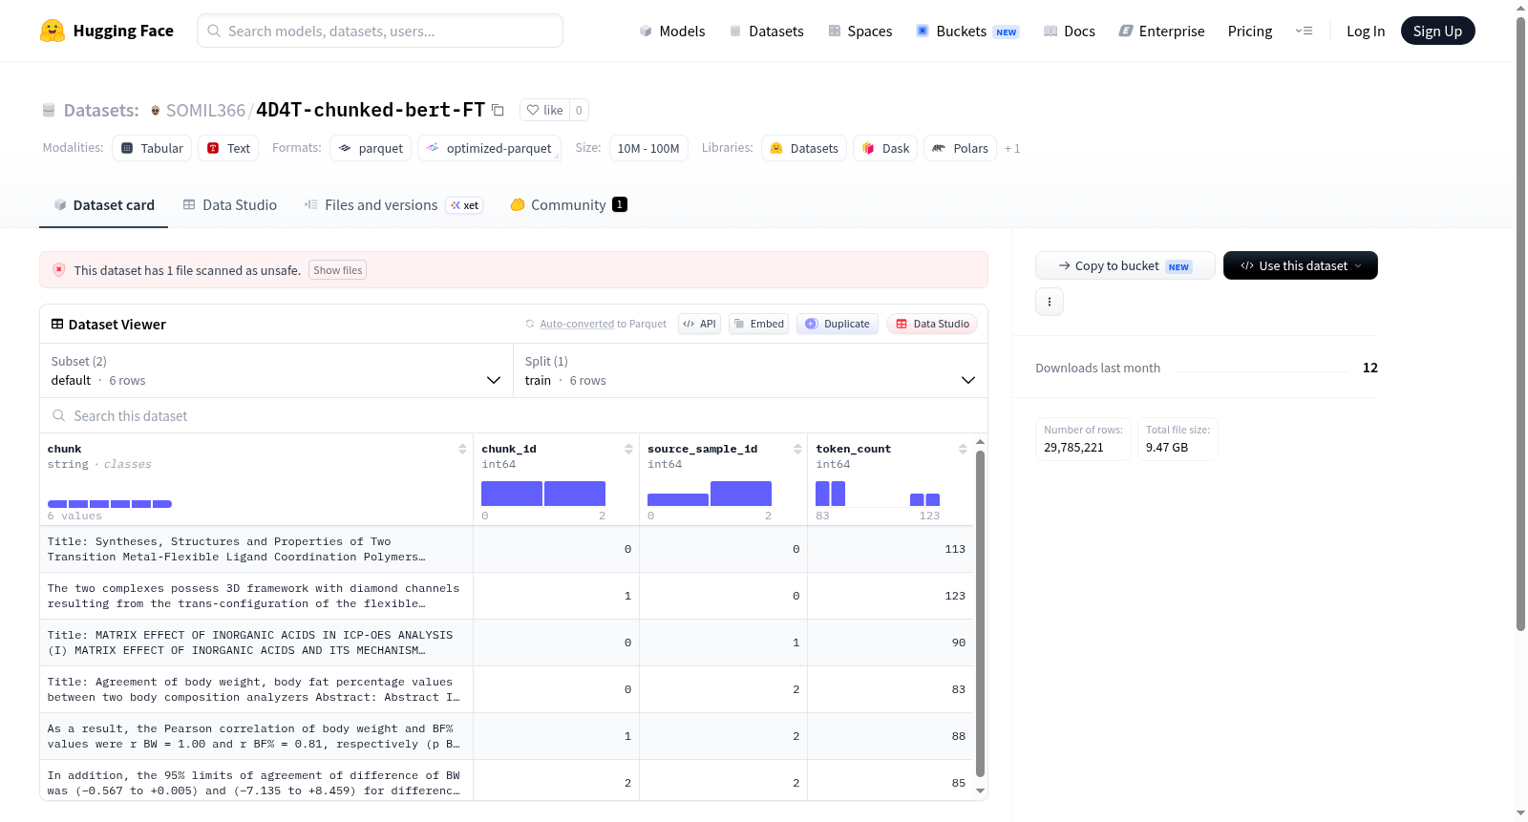Click the Show files button in unsafe warning
The width and height of the screenshot is (1528, 822).
tap(337, 270)
